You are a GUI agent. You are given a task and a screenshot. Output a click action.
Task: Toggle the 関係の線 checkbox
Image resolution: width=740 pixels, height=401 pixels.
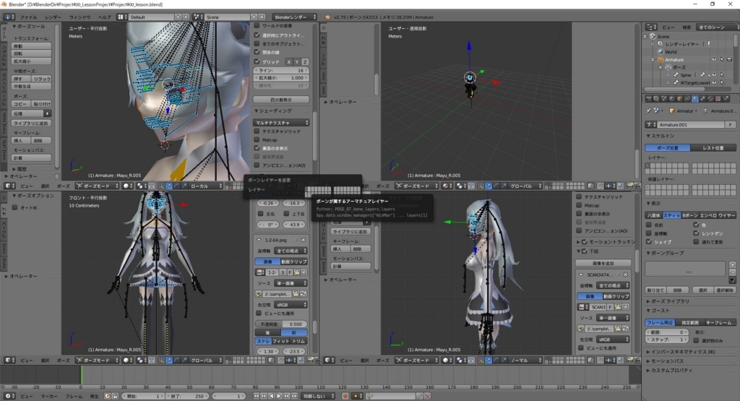(257, 52)
